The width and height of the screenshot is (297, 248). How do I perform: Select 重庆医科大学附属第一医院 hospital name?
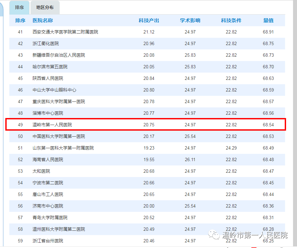pyautogui.click(x=59, y=101)
